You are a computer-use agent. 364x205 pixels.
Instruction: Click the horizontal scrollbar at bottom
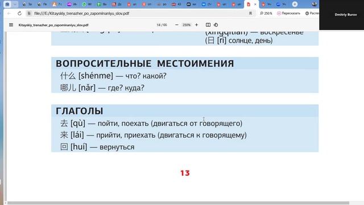(x=178, y=203)
